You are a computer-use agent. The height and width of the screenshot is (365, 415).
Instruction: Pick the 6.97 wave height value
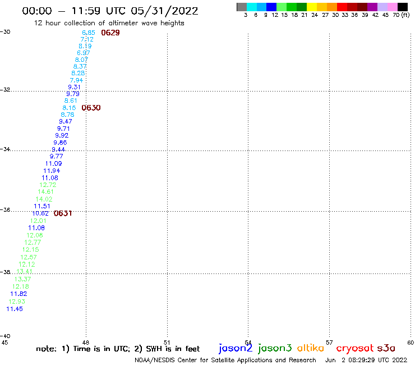[84, 53]
